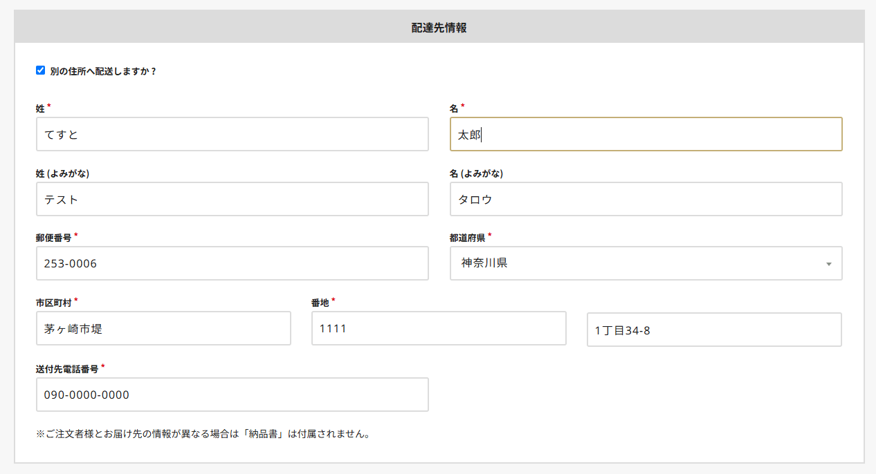This screenshot has width=876, height=474.
Task: Click the 番地 label text
Action: pos(320,303)
